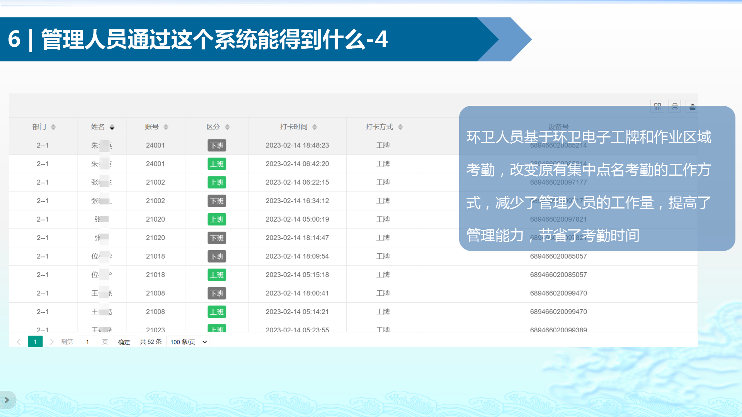
Task: Click timestamp 2023-02-14 16:34:12
Action: 297,201
